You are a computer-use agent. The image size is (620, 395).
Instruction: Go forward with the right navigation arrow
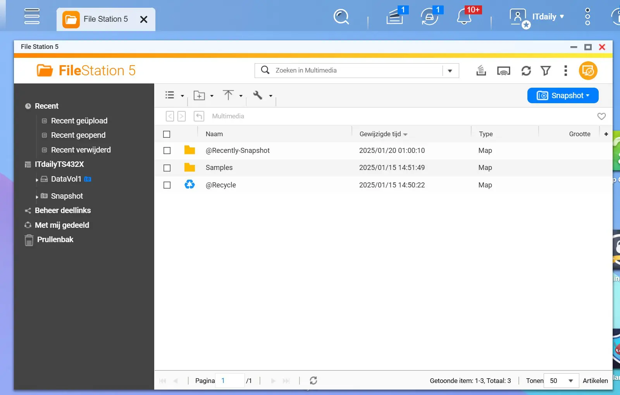(181, 116)
